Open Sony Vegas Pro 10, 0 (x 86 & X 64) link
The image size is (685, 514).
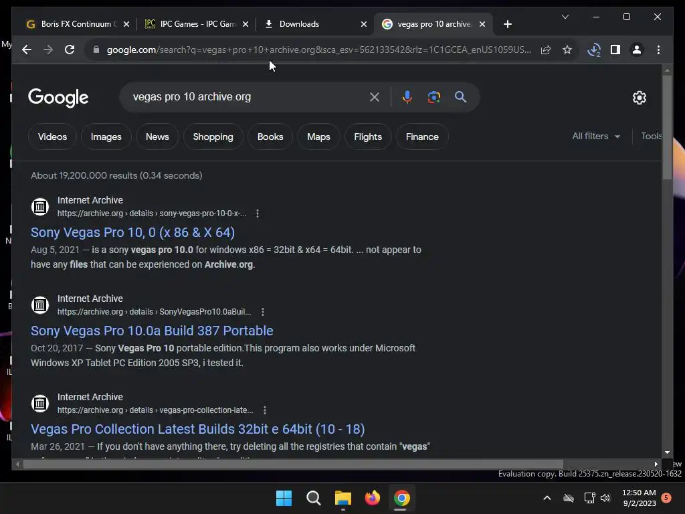point(133,232)
